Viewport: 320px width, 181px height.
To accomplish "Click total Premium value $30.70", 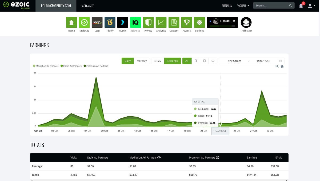I will coord(193,175).
